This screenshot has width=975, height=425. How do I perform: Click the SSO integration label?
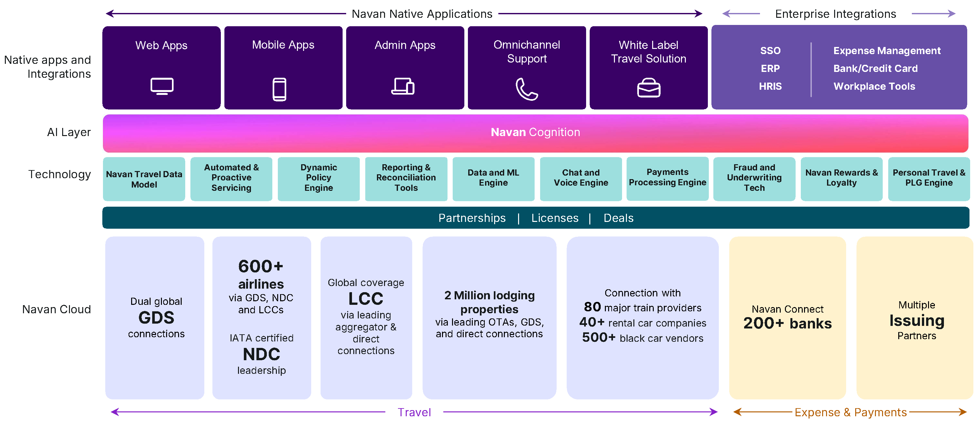(x=770, y=51)
